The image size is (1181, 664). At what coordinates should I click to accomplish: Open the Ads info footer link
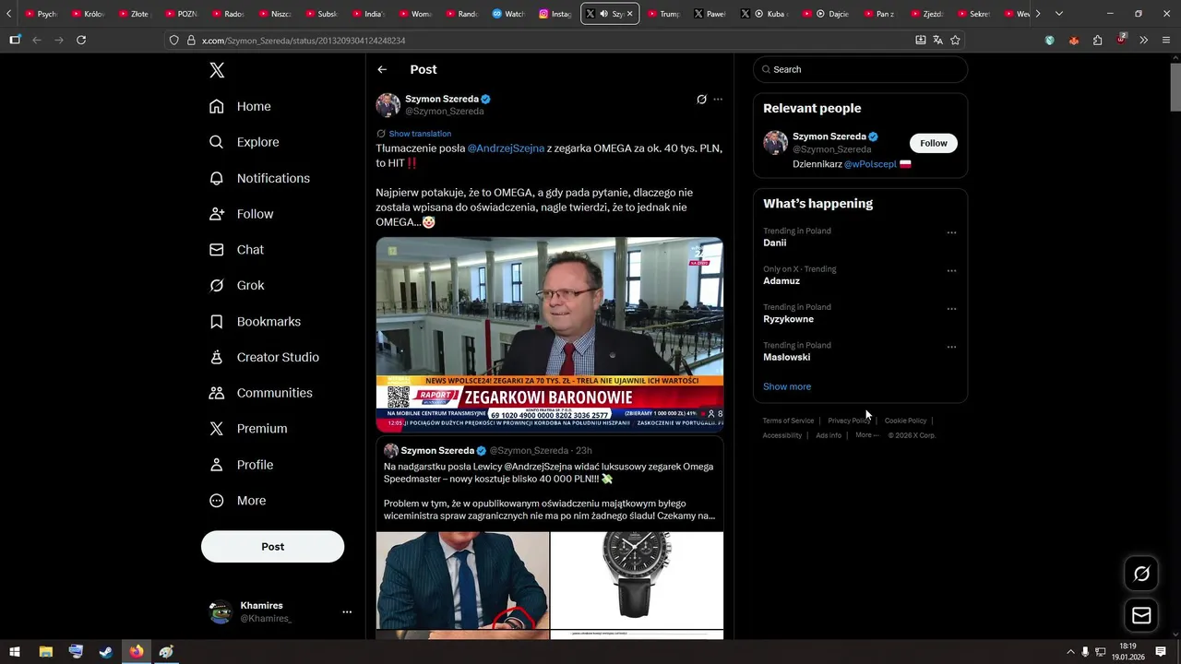pos(829,435)
